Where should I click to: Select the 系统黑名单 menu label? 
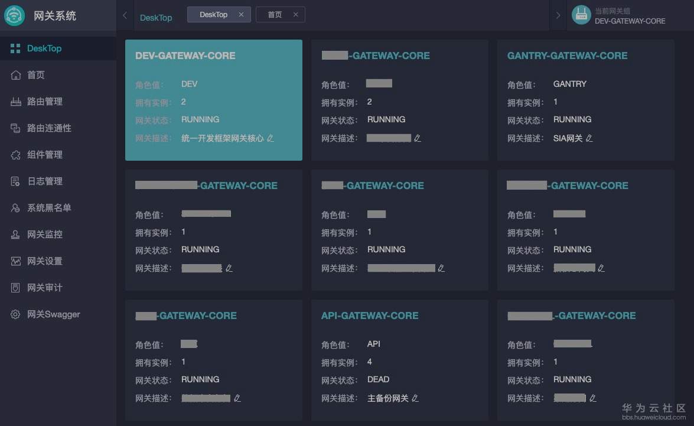click(x=49, y=208)
